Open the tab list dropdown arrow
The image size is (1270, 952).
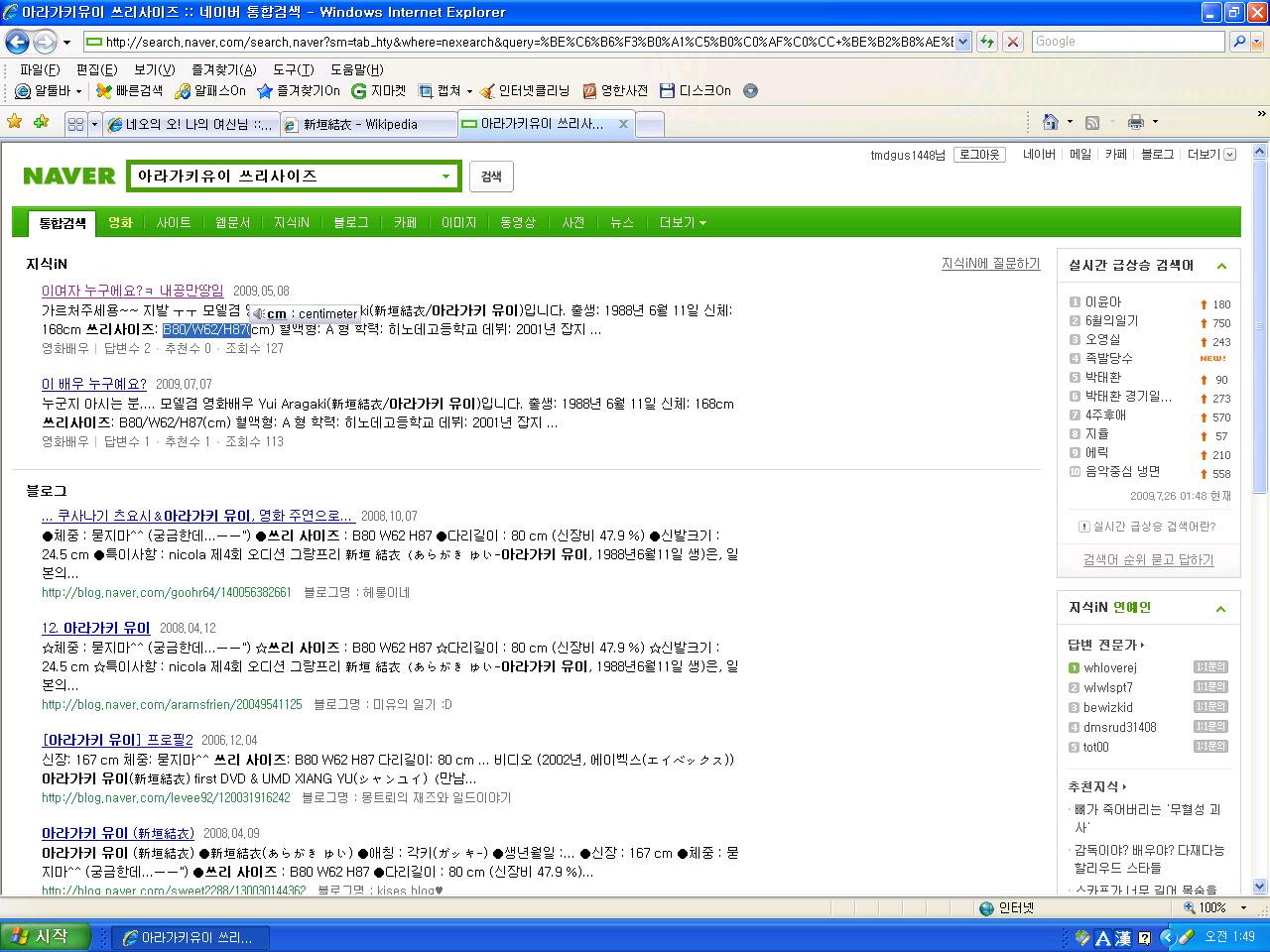tap(94, 124)
